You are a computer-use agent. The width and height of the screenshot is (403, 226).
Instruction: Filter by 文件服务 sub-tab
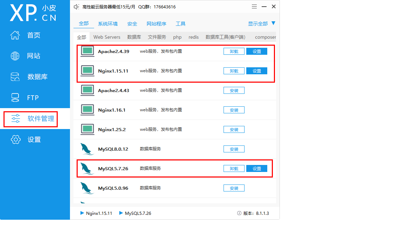pyautogui.click(x=157, y=37)
